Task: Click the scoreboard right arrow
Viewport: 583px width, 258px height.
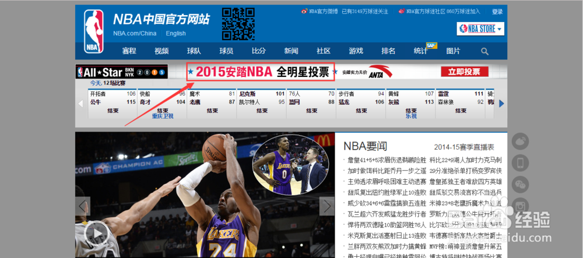Action: (501, 104)
